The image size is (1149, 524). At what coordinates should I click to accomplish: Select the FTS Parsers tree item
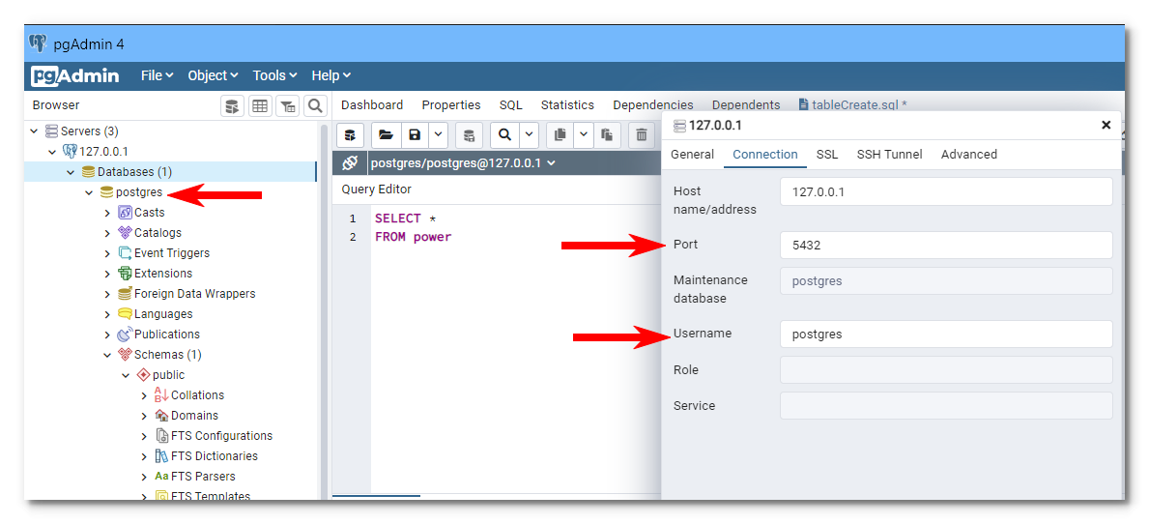click(x=204, y=477)
